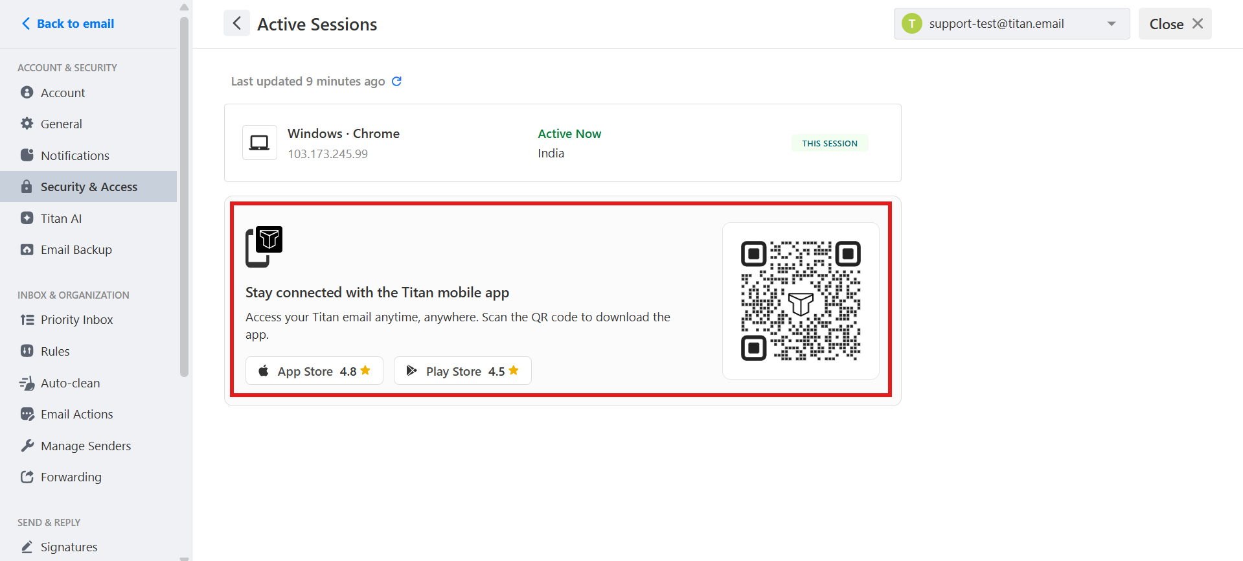Click the Notifications icon in sidebar

pyautogui.click(x=27, y=155)
